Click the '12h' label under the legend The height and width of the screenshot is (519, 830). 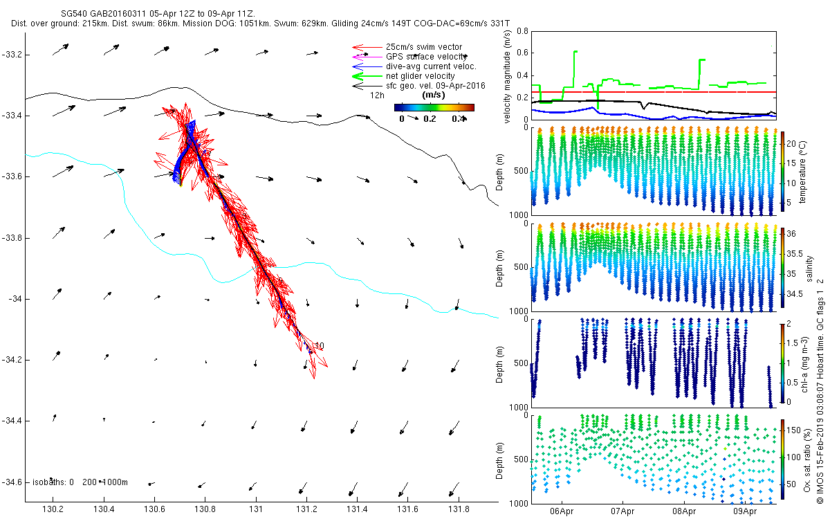378,95
